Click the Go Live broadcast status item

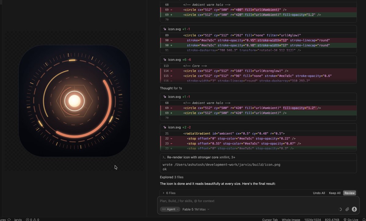(351, 219)
